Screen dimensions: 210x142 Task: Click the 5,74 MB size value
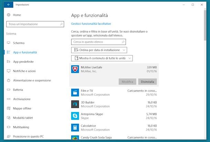pos(151,114)
